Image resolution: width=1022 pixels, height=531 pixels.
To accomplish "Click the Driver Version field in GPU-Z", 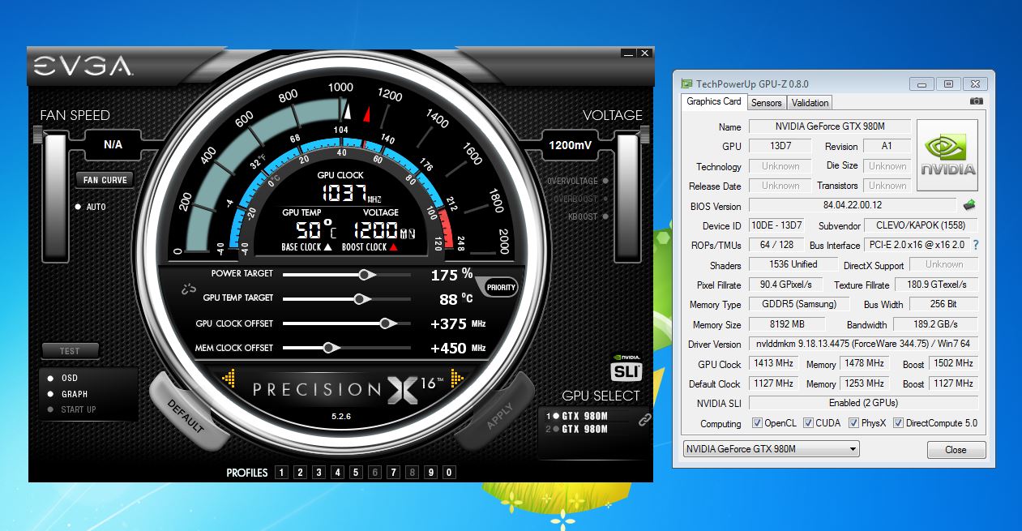I will (x=863, y=344).
